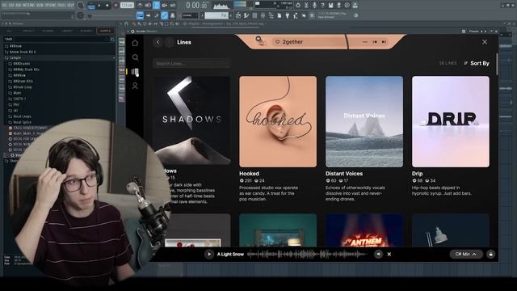Go back with the arrow beside Lines
This screenshot has width=517, height=291.
(158, 42)
